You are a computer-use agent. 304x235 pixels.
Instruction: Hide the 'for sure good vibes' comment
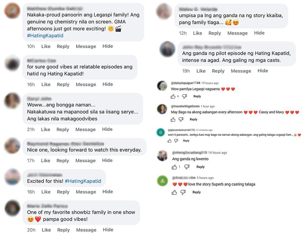tap(108, 84)
